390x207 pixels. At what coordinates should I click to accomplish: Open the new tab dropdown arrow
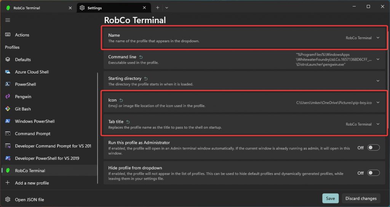coord(167,8)
